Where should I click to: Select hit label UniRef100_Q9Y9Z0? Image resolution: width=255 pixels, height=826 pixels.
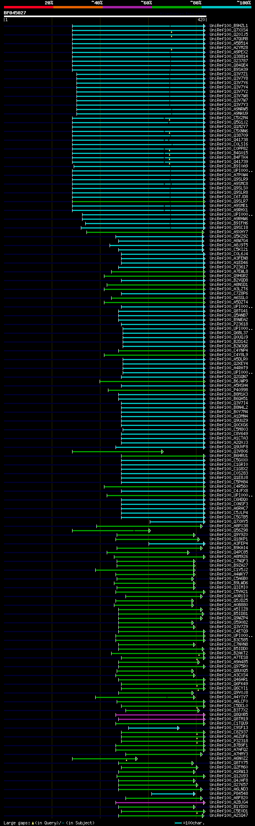(229, 534)
